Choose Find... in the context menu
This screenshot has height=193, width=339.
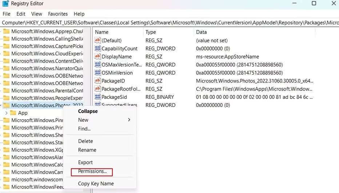point(84,129)
